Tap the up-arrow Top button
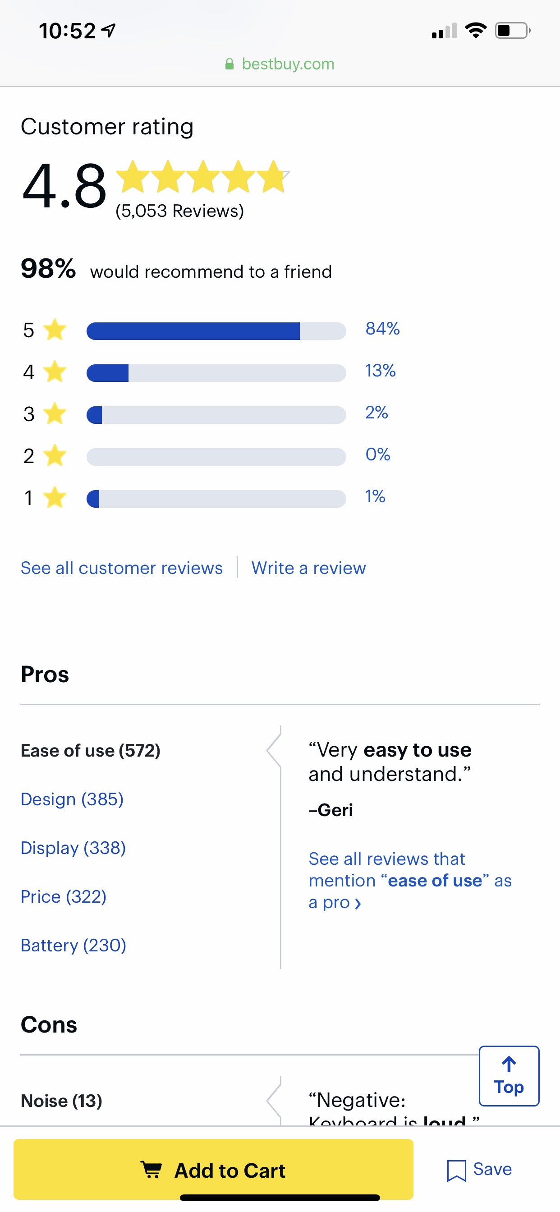 509,1075
